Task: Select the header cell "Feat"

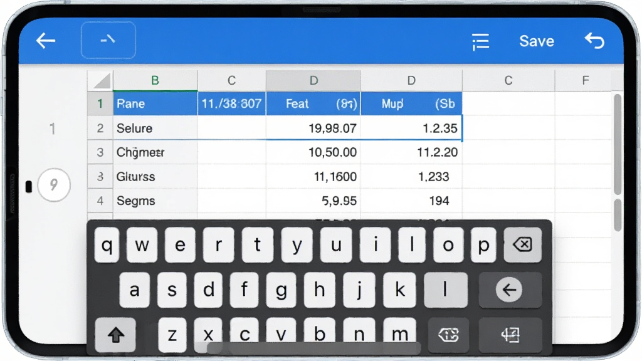Action: point(313,103)
